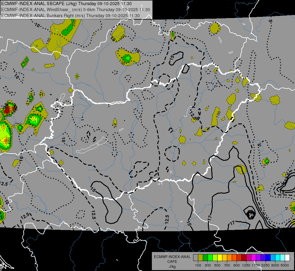Click the ECMWF-INDEX-ANAL legend title
295x271 pixels.
point(172,257)
